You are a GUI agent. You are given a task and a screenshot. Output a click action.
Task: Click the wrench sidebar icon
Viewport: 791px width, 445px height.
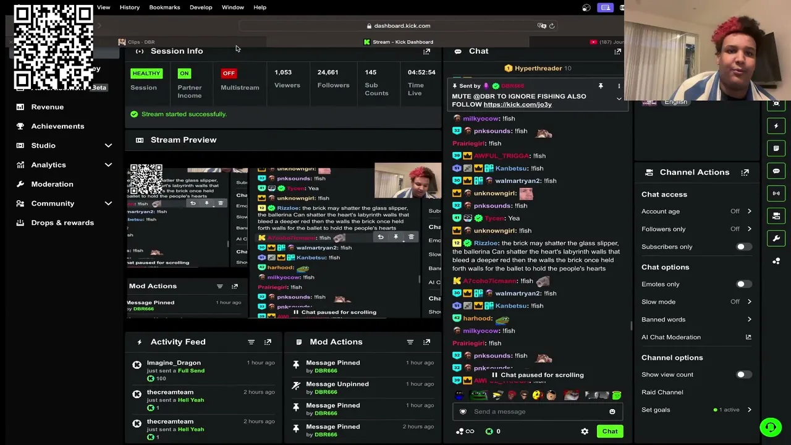click(x=776, y=238)
